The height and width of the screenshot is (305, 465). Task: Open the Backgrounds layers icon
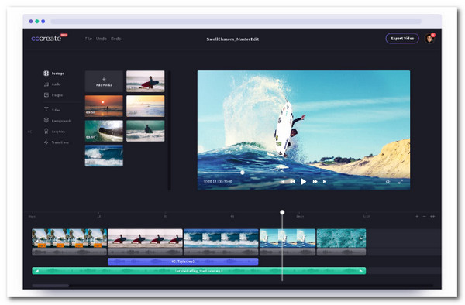(46, 120)
